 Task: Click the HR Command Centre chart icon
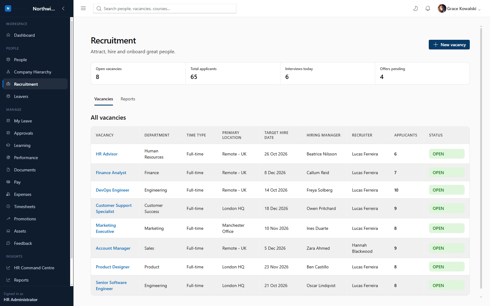8,267
